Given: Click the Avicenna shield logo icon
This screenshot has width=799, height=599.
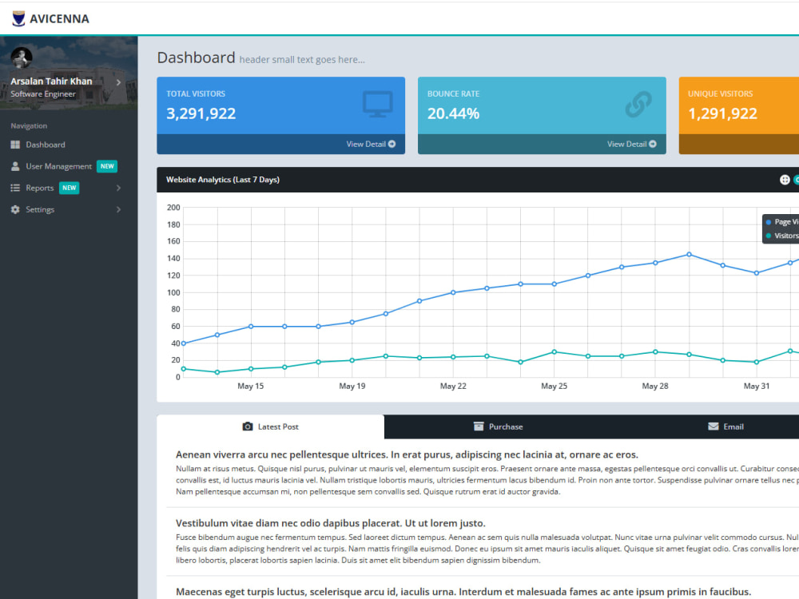Looking at the screenshot, I should click(18, 19).
